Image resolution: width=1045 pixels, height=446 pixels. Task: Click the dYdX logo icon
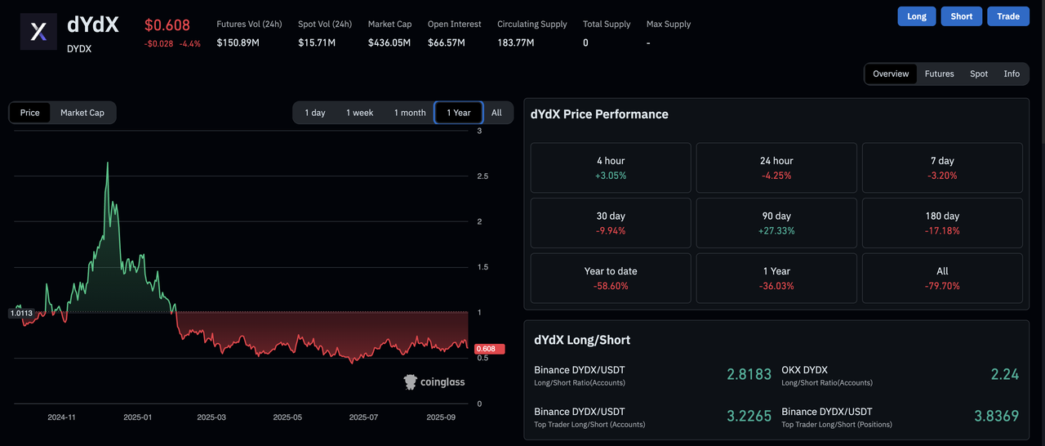tap(38, 32)
